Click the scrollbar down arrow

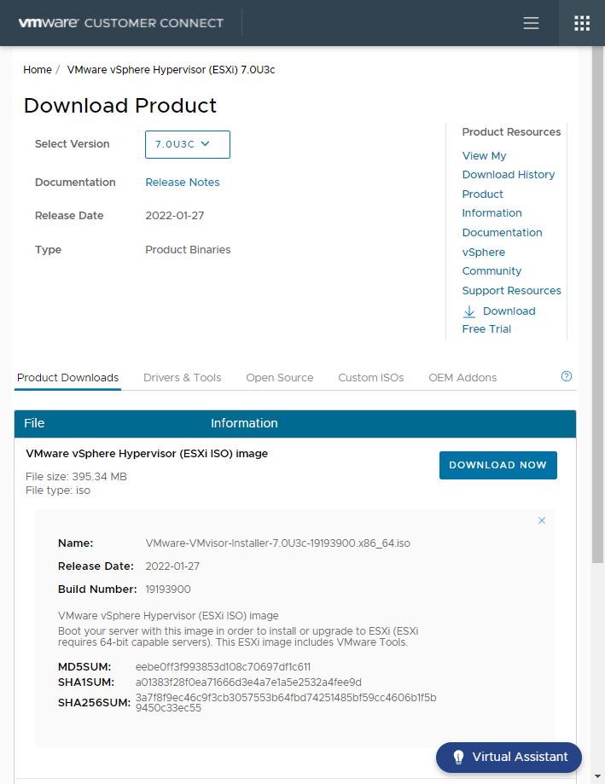[597, 776]
